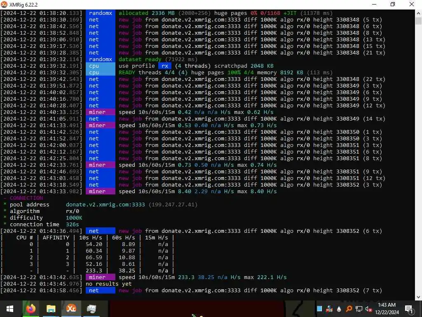The height and width of the screenshot is (317, 422).
Task: Restore down the XMRig window
Action: (393, 4)
